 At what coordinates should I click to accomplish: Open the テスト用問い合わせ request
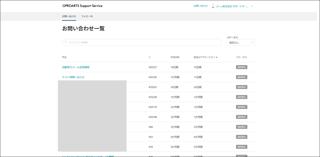(73, 77)
